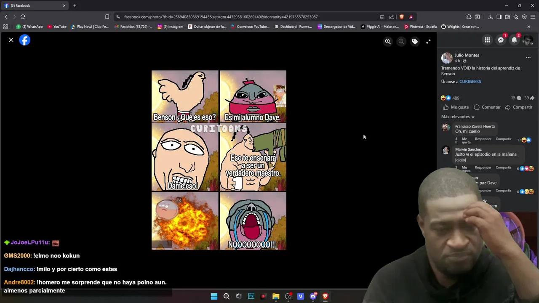Image resolution: width=539 pixels, height=303 pixels.
Task: Like the post with Me gusta
Action: (456, 107)
